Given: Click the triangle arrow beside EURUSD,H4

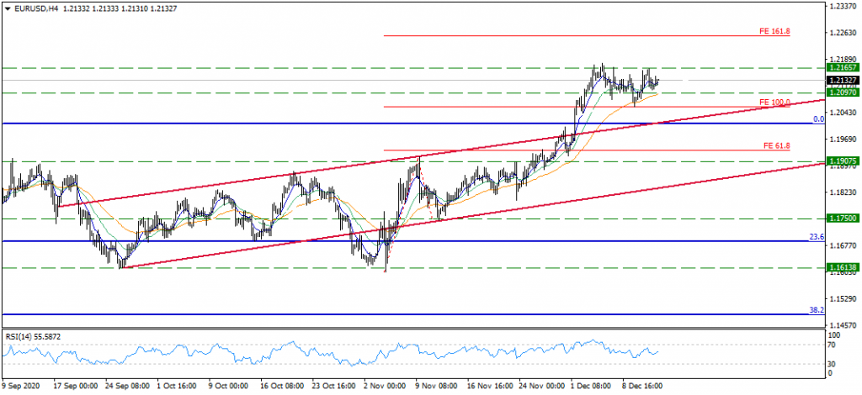Looking at the screenshot, I should click(x=8, y=8).
